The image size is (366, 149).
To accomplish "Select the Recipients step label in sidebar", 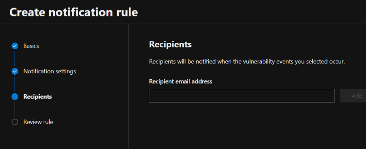I will 38,96.
